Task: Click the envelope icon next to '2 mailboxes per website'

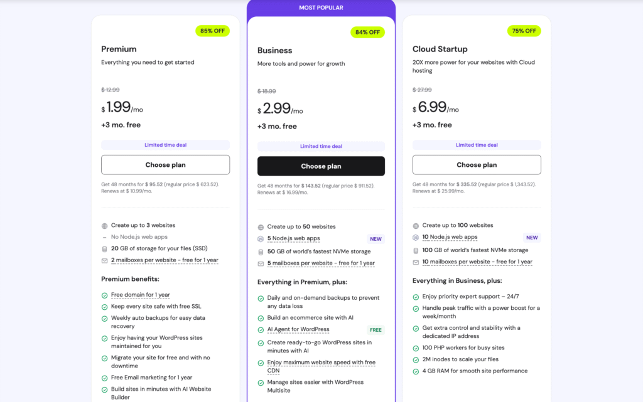Action: [104, 260]
